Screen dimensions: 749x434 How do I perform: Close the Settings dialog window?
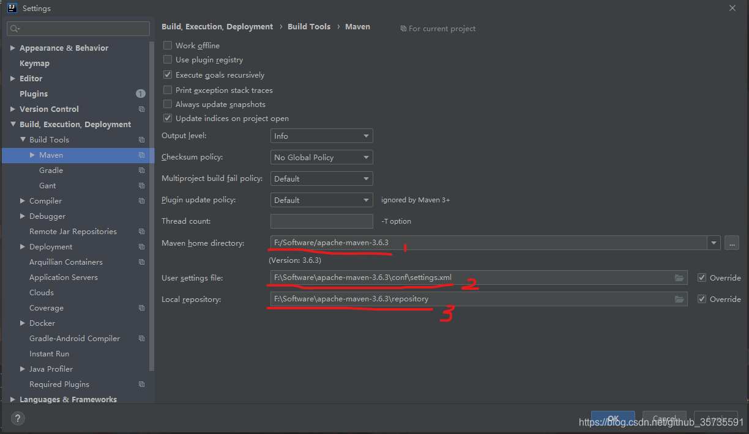(x=732, y=8)
